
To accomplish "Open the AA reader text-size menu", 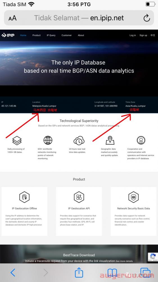I will point(12,18).
